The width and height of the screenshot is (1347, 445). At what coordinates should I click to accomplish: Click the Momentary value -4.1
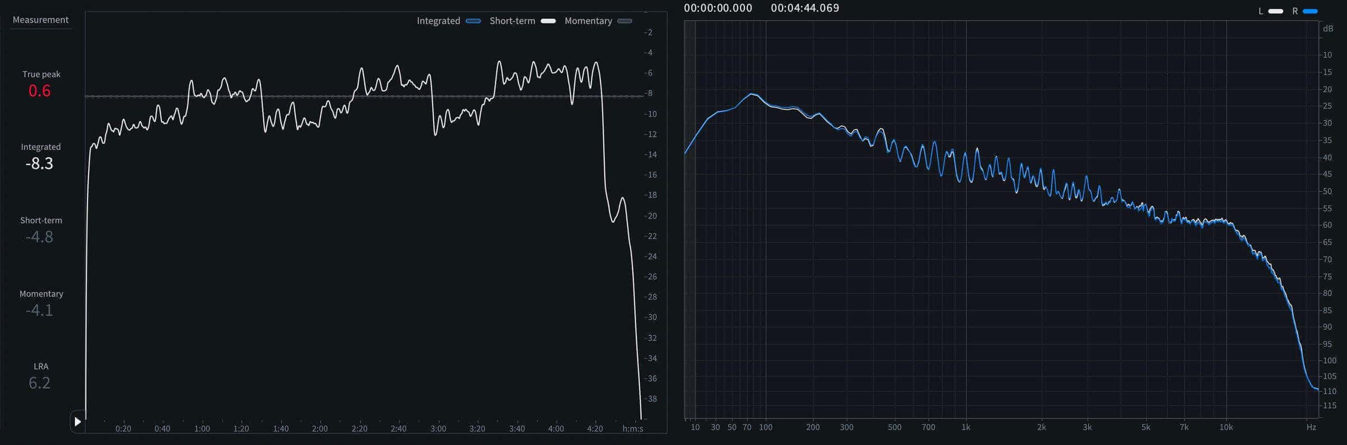[x=39, y=310]
